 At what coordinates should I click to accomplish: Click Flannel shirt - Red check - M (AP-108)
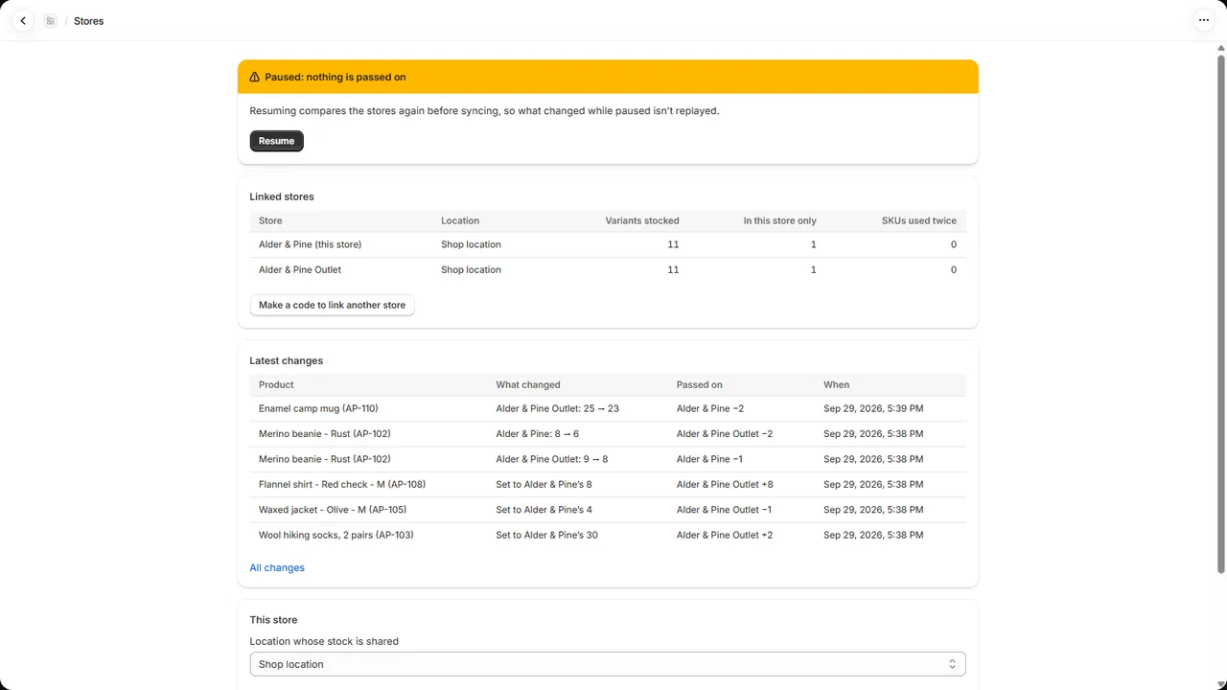[342, 484]
